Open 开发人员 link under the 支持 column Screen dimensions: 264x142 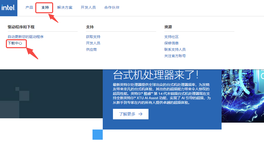93,43
